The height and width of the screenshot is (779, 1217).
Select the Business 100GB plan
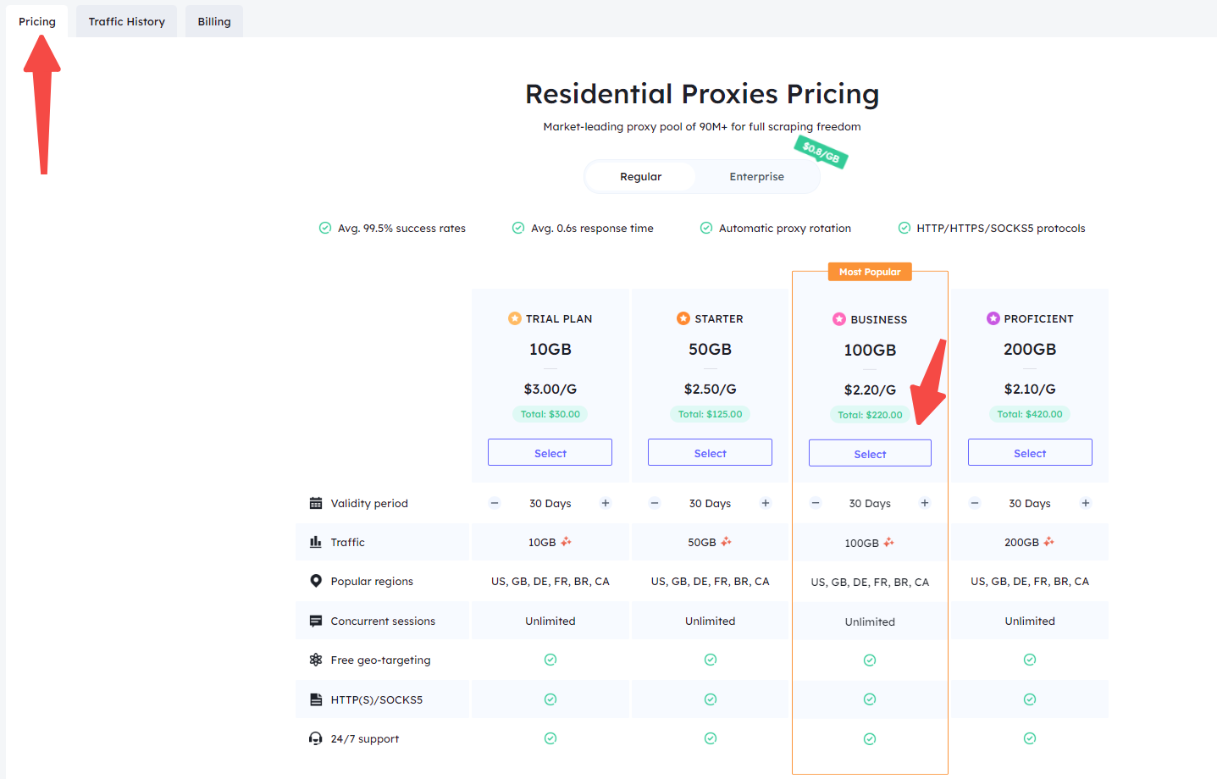tap(870, 454)
